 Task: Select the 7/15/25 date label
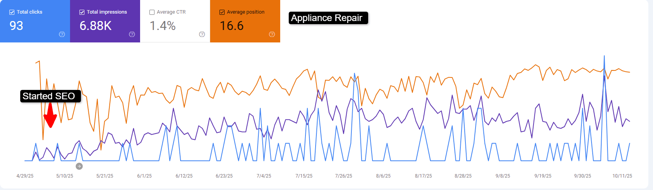point(304,176)
